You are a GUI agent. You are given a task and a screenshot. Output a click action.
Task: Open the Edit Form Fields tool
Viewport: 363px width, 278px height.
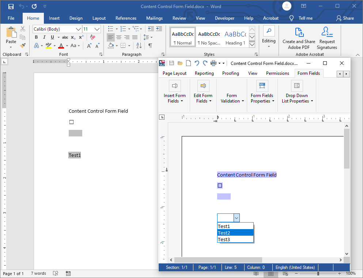[x=203, y=92]
